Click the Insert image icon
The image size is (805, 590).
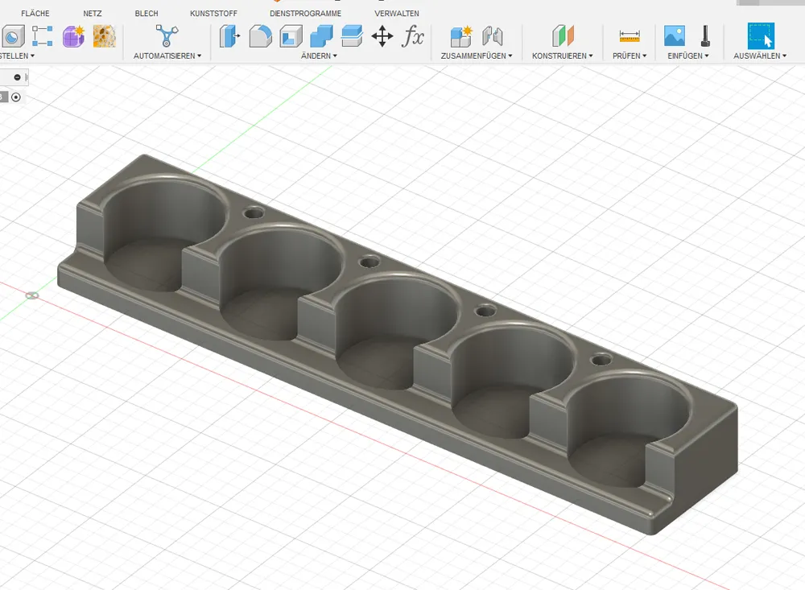coord(674,35)
